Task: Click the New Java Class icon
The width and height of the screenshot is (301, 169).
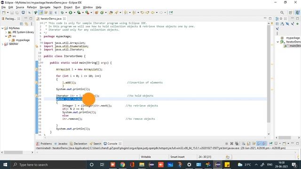Action: tap(102, 13)
